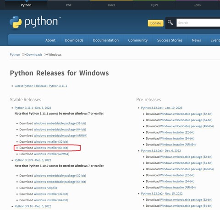Download 3.11.1 Windows installer (32-bit)
Screen dimensions: 220x210
pyautogui.click(x=51, y=142)
